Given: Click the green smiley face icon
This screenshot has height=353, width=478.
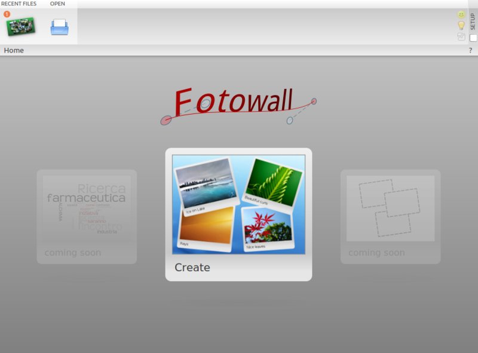Looking at the screenshot, I should (x=461, y=14).
